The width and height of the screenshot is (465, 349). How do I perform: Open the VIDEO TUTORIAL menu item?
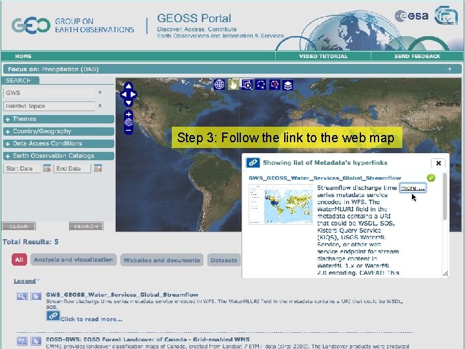pyautogui.click(x=323, y=56)
